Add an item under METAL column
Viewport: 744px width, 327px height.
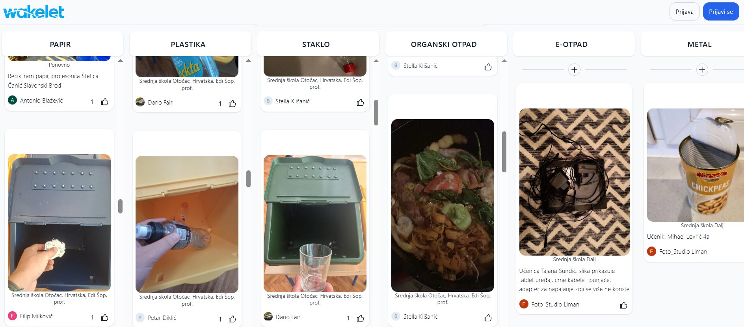pyautogui.click(x=702, y=70)
